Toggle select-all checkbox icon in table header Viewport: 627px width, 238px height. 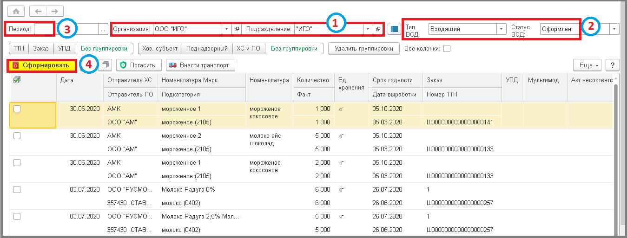(17, 80)
